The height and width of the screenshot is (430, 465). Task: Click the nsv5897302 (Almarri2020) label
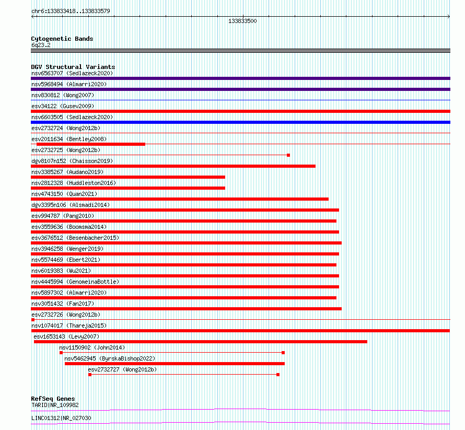pyautogui.click(x=69, y=293)
